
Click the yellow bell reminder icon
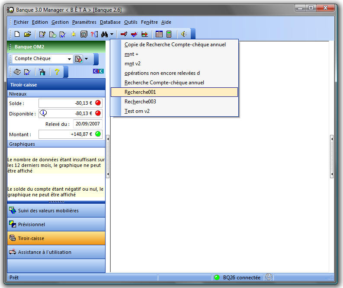click(73, 34)
